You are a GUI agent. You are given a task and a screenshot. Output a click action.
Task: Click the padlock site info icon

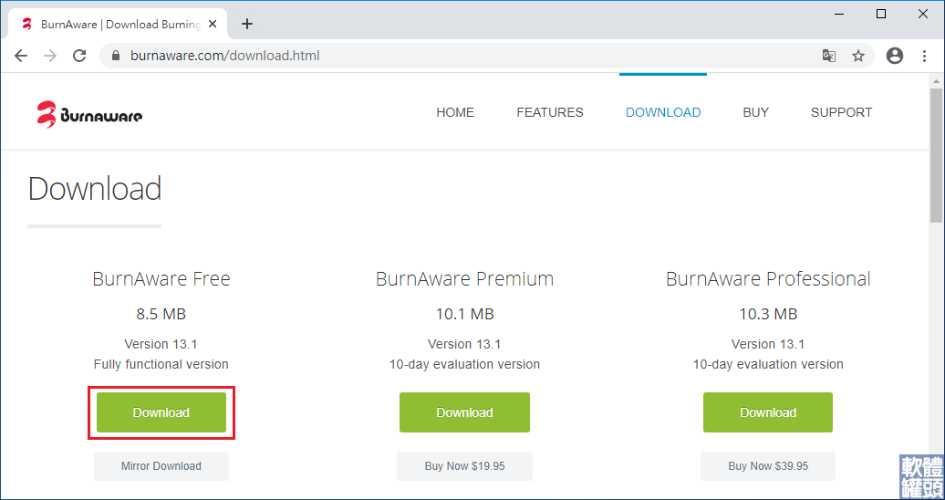(117, 56)
